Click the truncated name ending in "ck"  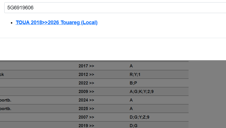[x=2, y=75]
